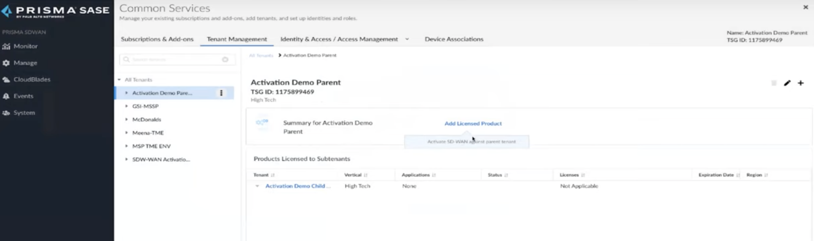Expand the McDonalds tenant node
This screenshot has width=814, height=241.
[126, 119]
